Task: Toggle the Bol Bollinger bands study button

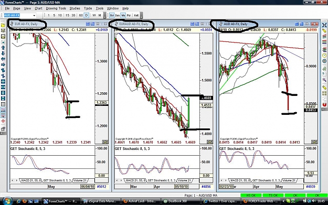Action: pyautogui.click(x=112, y=15)
